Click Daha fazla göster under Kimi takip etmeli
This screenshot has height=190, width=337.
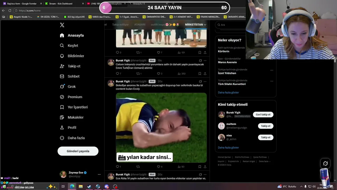point(228,148)
